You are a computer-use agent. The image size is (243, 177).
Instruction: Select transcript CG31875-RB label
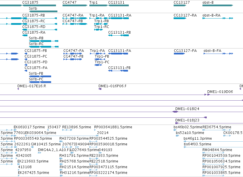click(34, 15)
